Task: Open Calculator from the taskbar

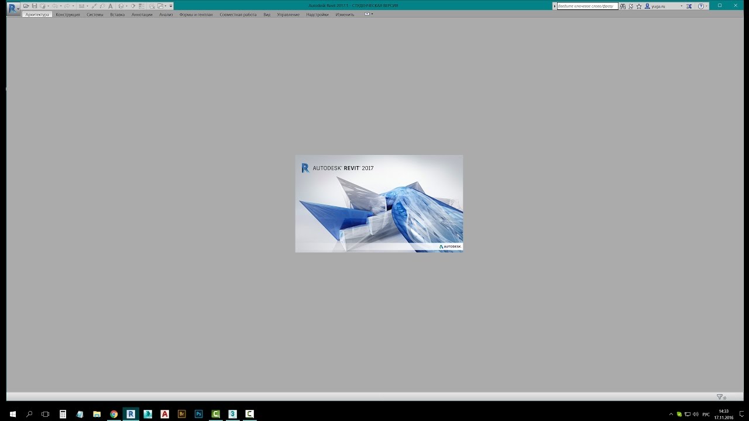Action: click(63, 414)
